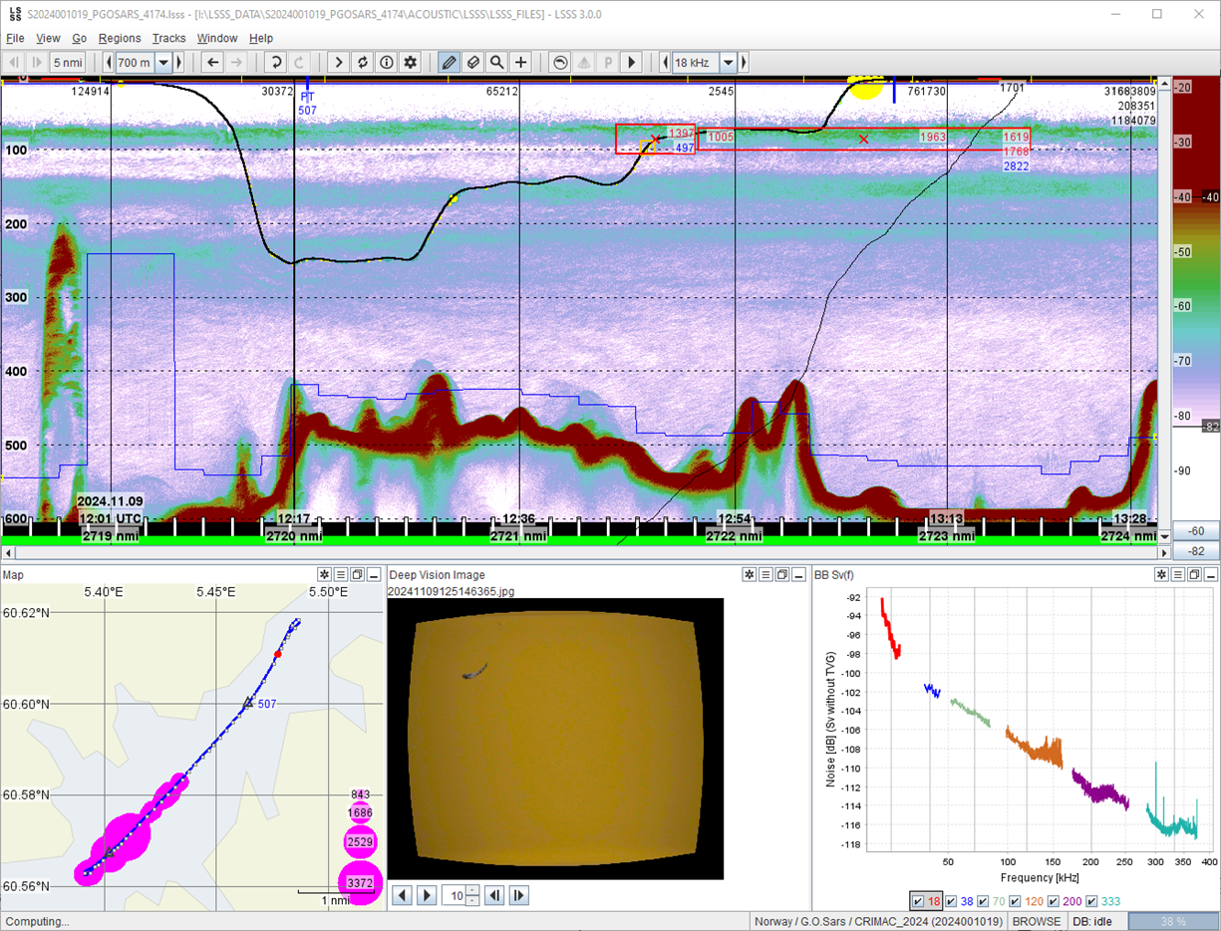The height and width of the screenshot is (931, 1221).
Task: Open Deep Vision Image panel settings icon
Action: (x=750, y=575)
